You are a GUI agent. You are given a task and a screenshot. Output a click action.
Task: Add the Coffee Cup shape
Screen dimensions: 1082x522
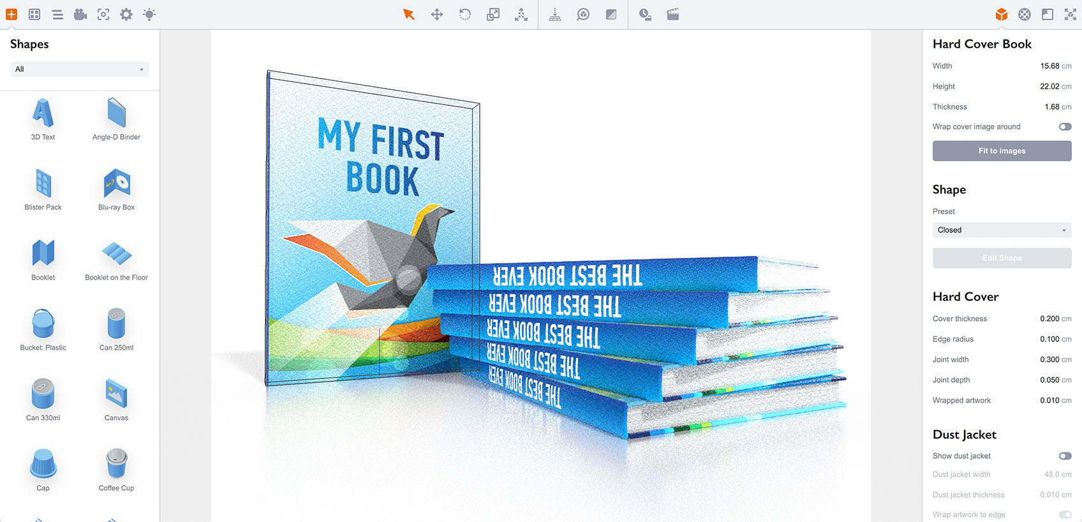coord(116,470)
